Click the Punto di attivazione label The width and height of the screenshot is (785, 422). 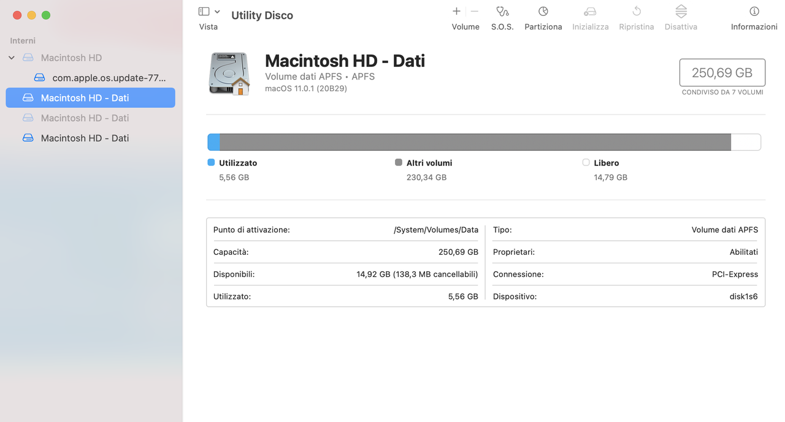[251, 230]
